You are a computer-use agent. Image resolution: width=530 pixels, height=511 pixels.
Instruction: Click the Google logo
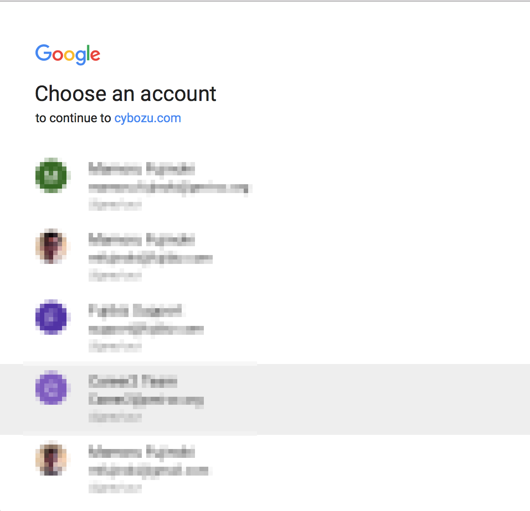68,54
